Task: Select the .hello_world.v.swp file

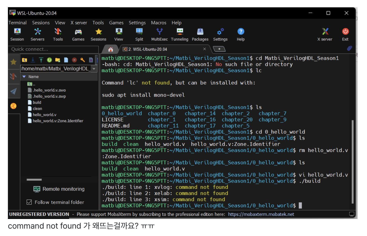Action: point(47,96)
